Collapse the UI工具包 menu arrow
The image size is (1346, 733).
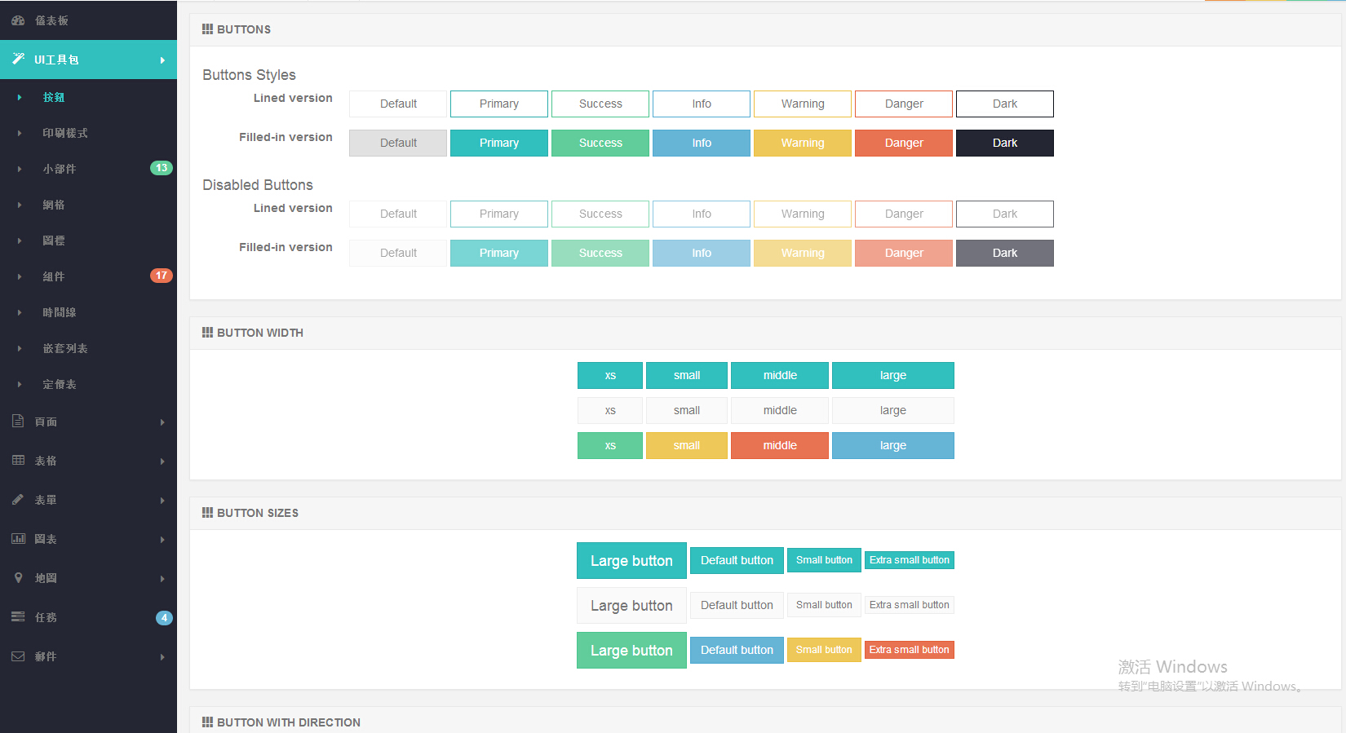[x=162, y=60]
